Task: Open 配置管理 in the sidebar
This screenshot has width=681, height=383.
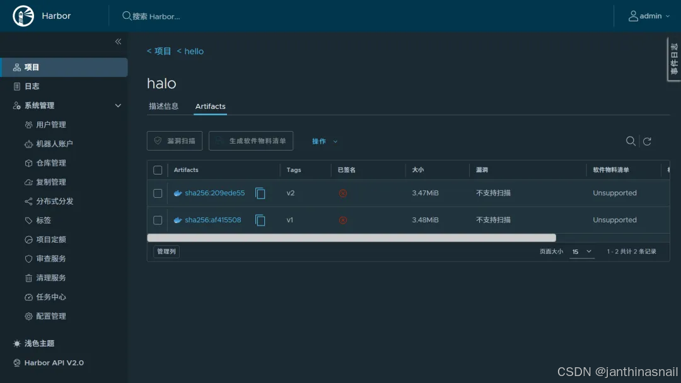Action: [x=51, y=316]
